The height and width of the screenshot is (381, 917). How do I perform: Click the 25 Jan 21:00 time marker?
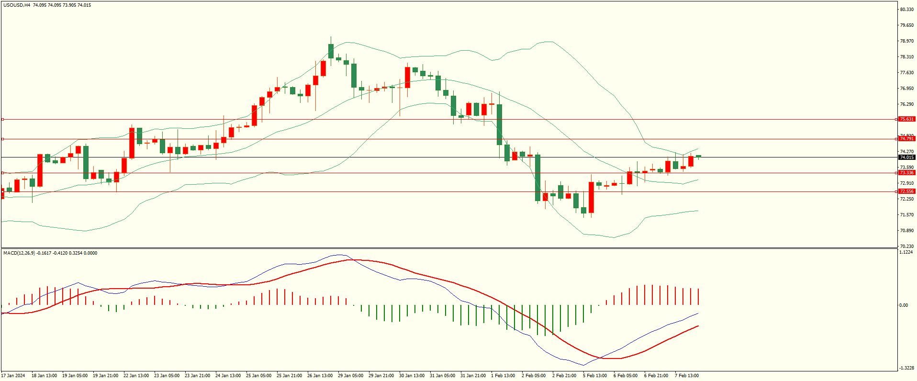[x=289, y=376]
